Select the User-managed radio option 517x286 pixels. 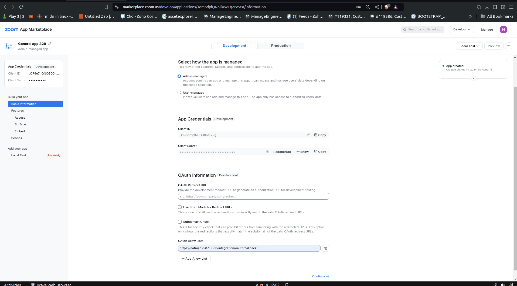(179, 93)
